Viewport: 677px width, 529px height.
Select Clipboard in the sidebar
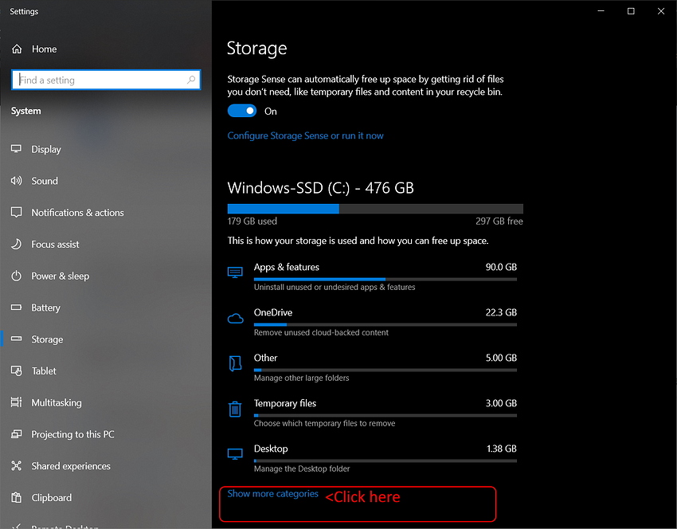coord(51,498)
